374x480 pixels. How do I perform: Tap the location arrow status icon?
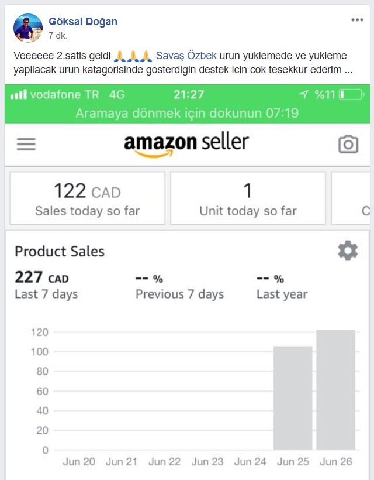[304, 94]
